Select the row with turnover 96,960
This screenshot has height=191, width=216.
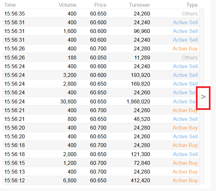(x=101, y=31)
